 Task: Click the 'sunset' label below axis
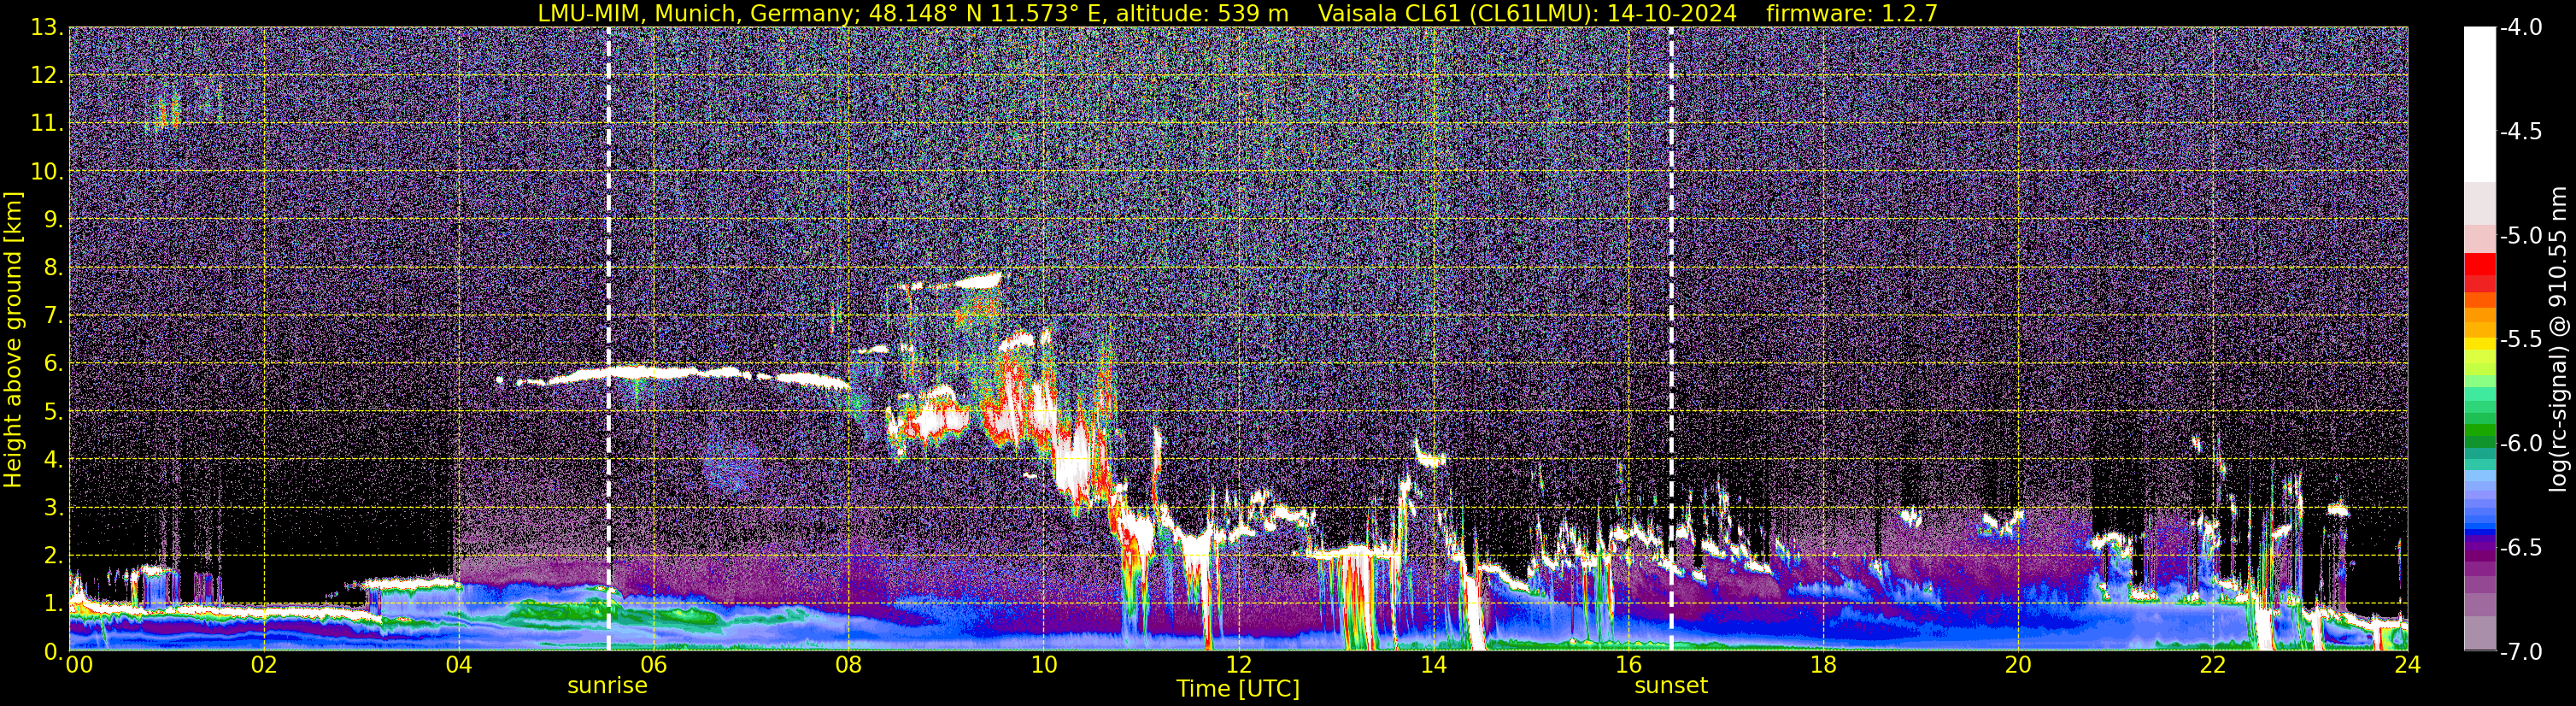pos(1671,686)
